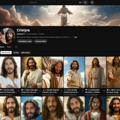Click title '1. Quando ninguém entende o que você'

coord(51,91)
